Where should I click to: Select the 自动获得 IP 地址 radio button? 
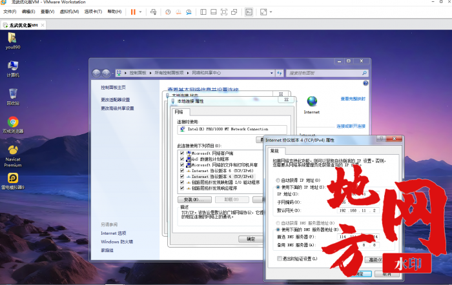tap(278, 180)
